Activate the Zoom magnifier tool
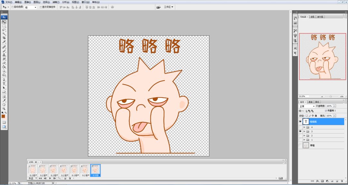This screenshot has width=348, height=185. [x=4, y=109]
